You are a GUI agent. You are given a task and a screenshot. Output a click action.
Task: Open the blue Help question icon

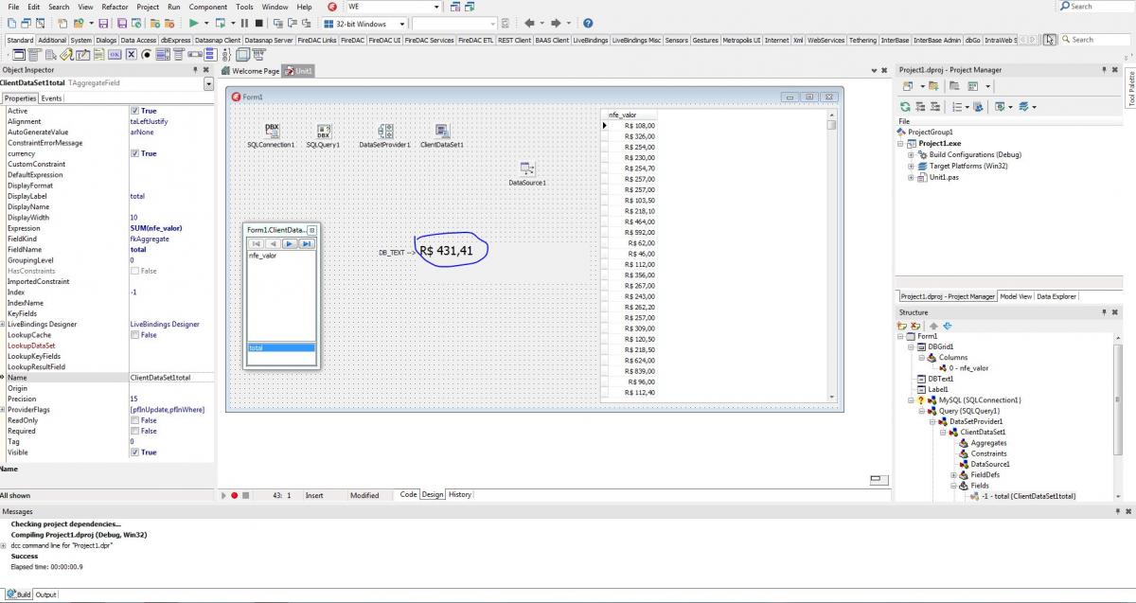pos(588,23)
